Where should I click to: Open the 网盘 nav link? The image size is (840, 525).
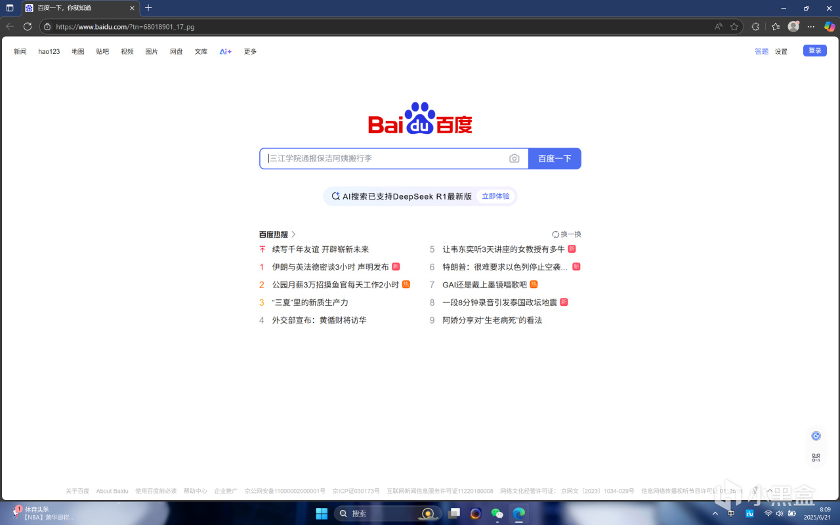click(177, 51)
